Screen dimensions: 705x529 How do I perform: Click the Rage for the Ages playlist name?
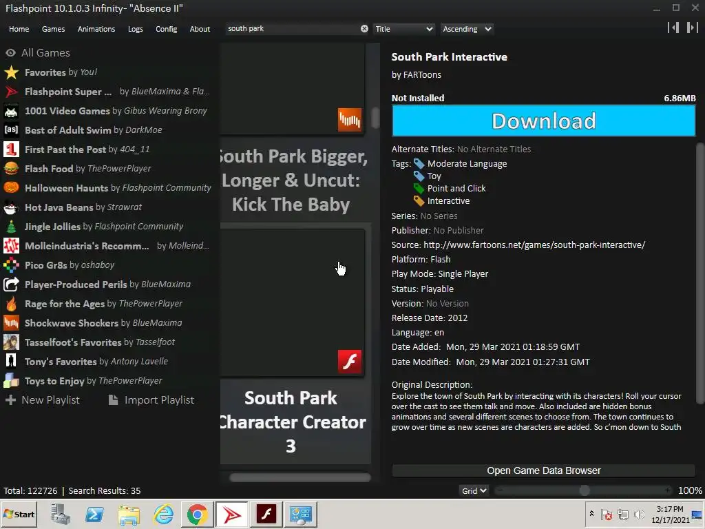pos(64,304)
